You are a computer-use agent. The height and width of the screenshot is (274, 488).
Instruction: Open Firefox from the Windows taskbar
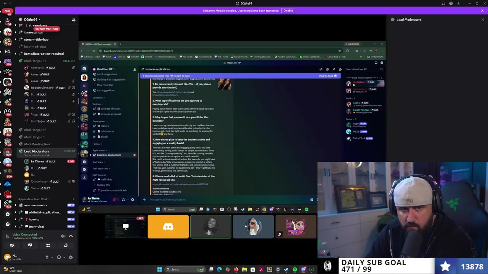pyautogui.click(x=236, y=269)
